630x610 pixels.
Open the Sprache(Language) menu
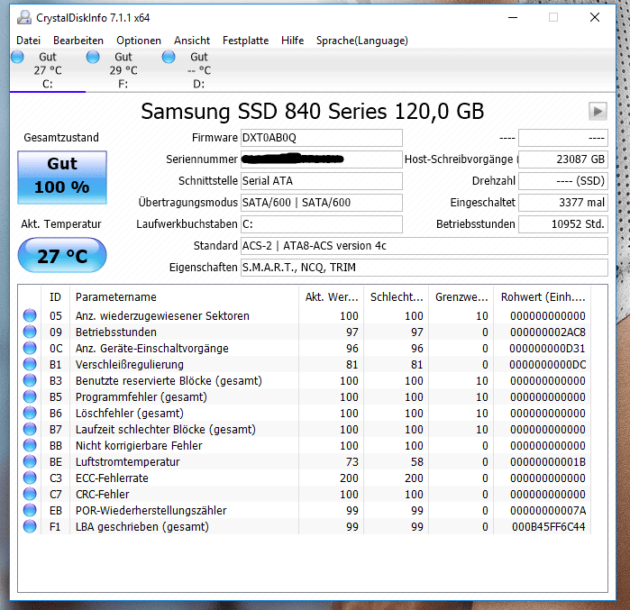[362, 41]
